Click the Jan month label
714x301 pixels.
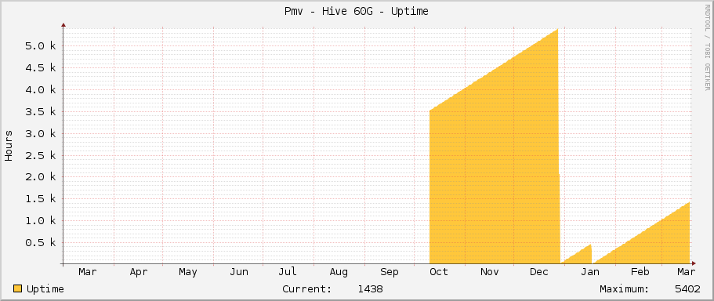(x=589, y=272)
